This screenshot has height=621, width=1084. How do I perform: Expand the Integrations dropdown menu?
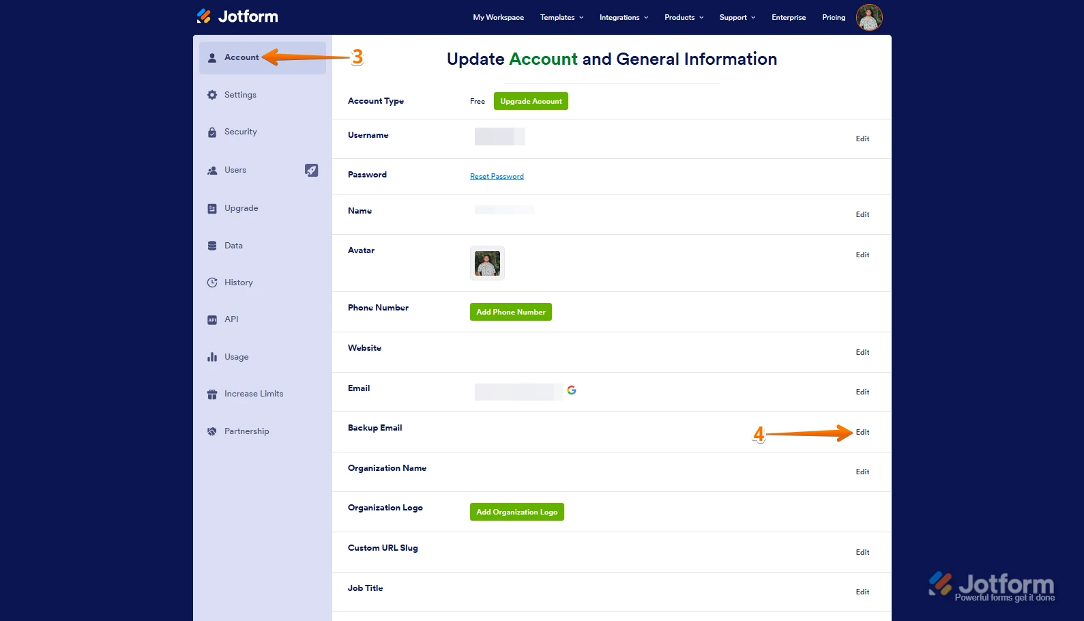(624, 18)
